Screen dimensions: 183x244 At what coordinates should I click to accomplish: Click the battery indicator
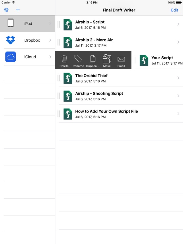[x=178, y=3]
